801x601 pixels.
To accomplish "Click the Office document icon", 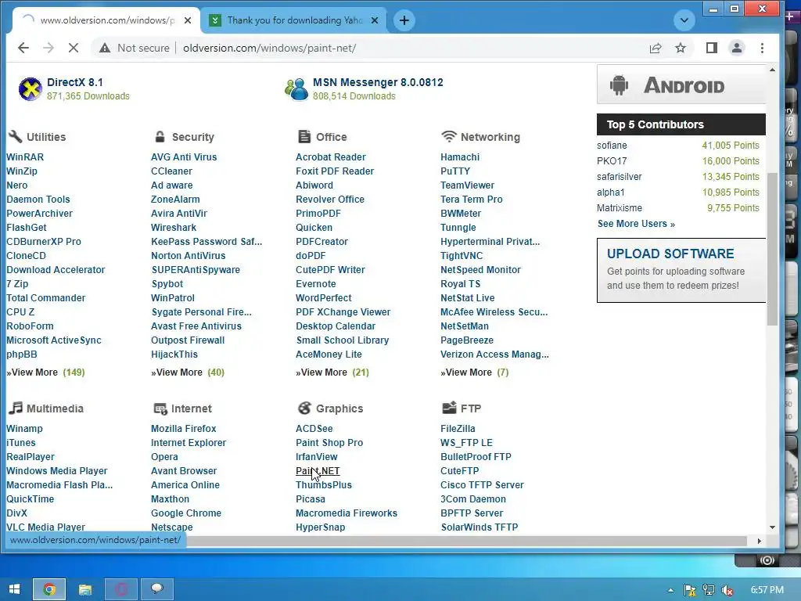I will 304,136.
